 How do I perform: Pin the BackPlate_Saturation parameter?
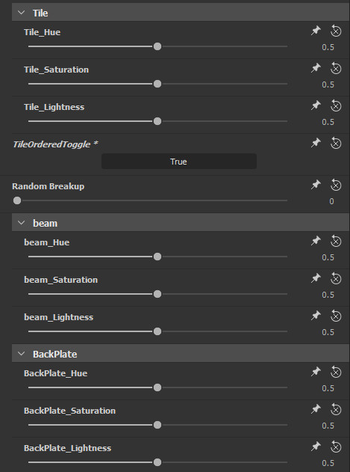(x=316, y=409)
